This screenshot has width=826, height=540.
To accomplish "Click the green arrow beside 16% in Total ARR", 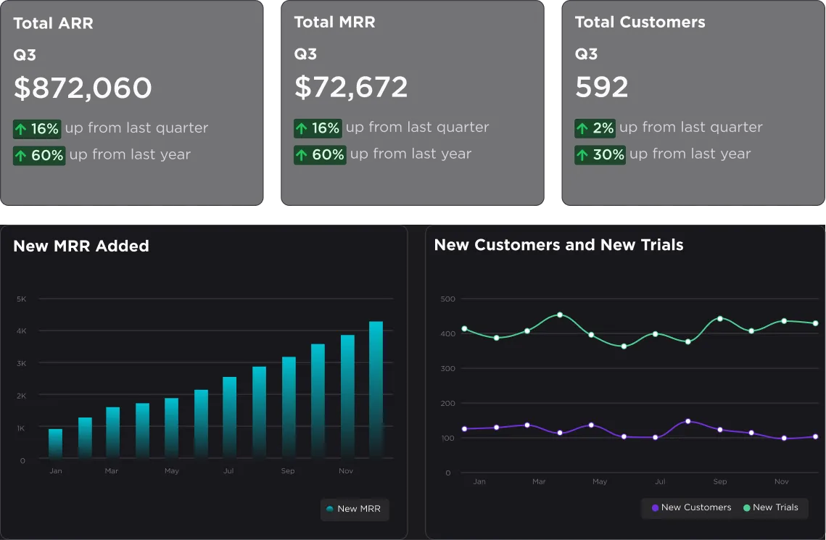I will tap(20, 129).
